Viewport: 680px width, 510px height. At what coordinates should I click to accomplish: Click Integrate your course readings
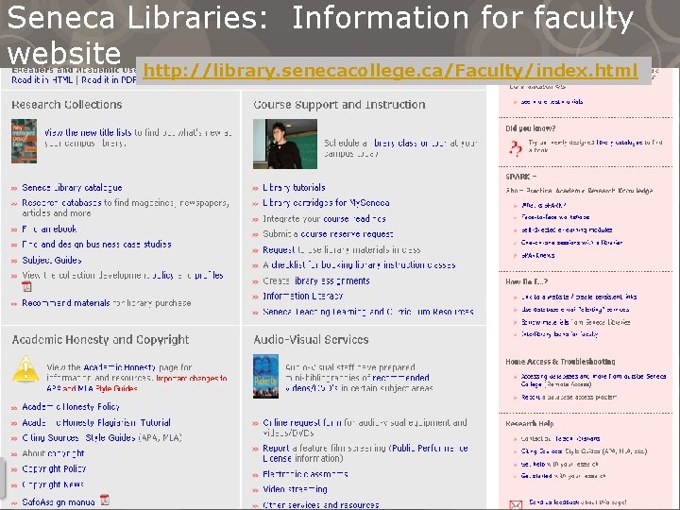pyautogui.click(x=324, y=219)
